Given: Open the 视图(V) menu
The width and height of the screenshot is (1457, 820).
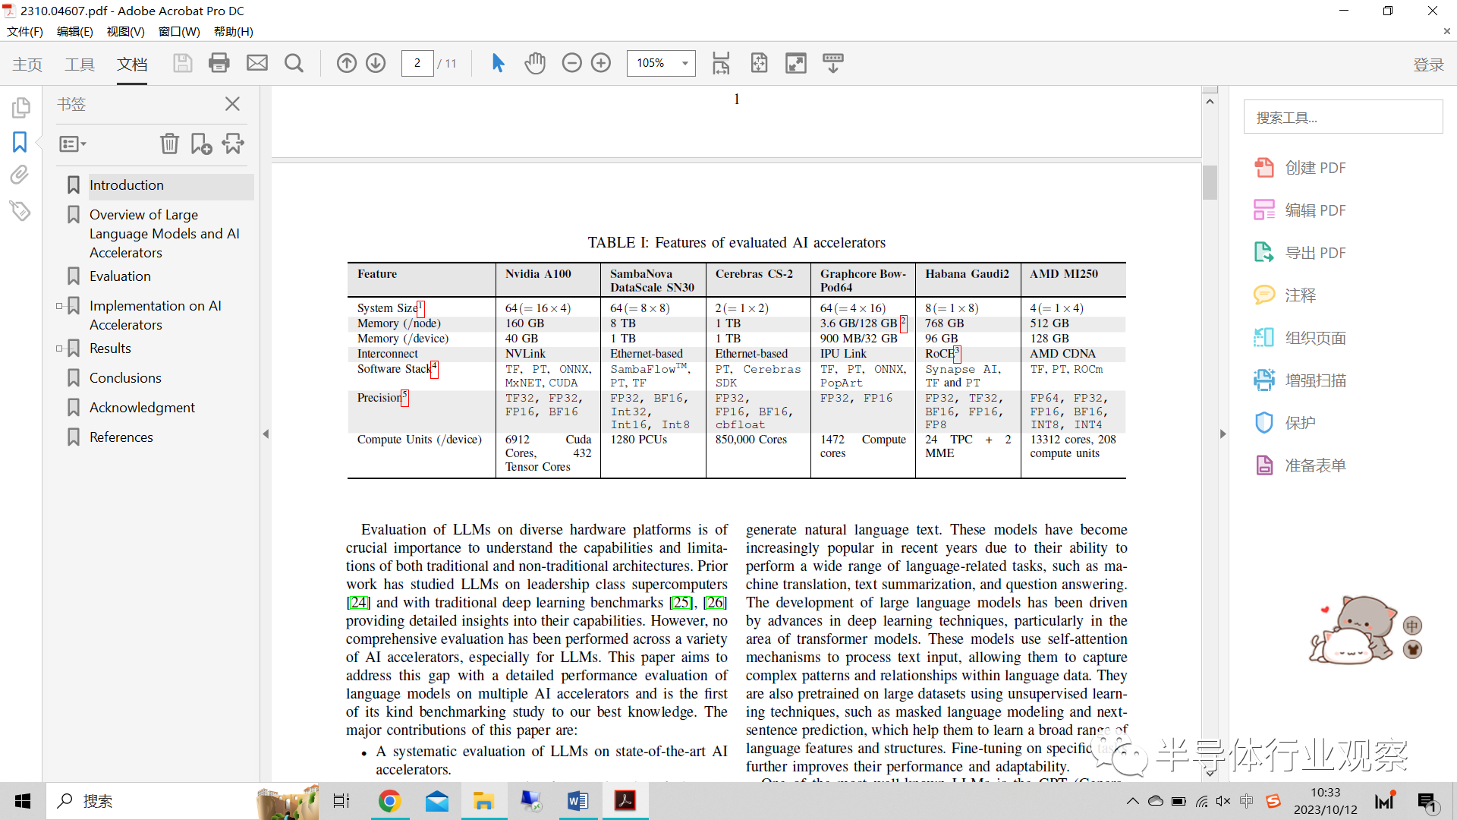Looking at the screenshot, I should click(x=125, y=32).
